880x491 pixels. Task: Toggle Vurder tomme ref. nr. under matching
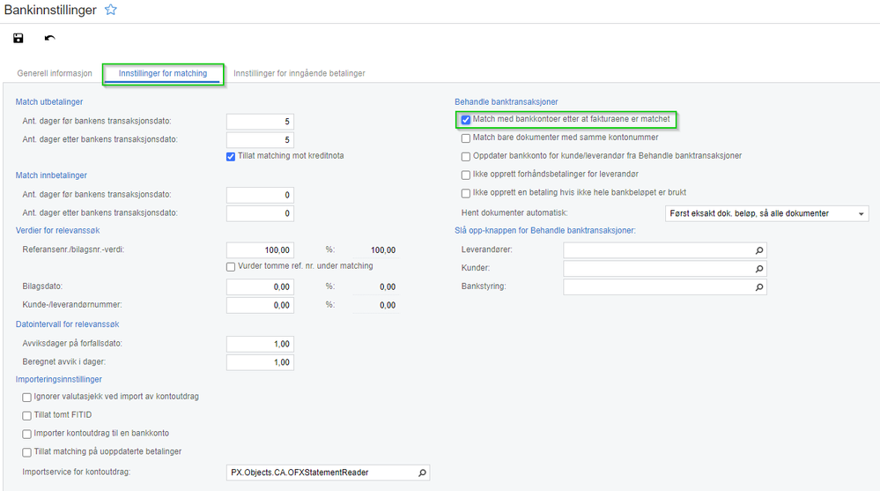(x=231, y=267)
